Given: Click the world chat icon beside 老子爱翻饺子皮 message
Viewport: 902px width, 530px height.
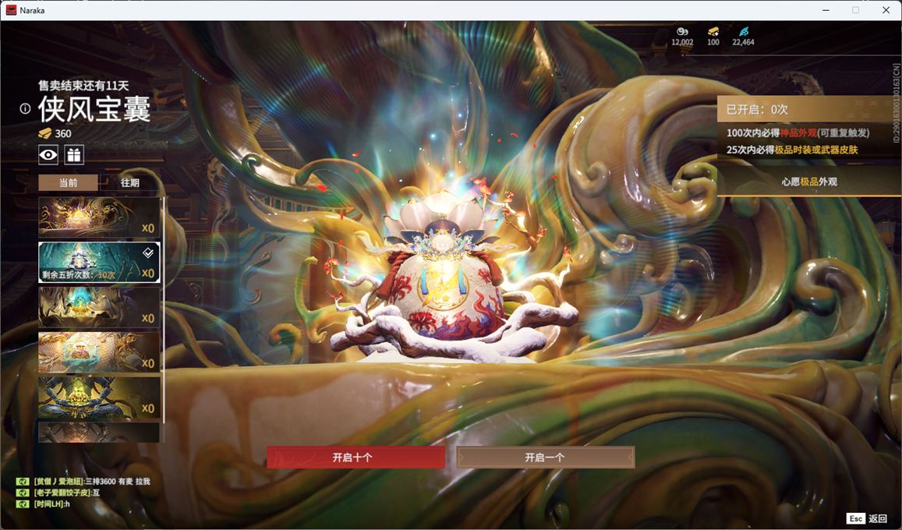Looking at the screenshot, I should point(23,493).
